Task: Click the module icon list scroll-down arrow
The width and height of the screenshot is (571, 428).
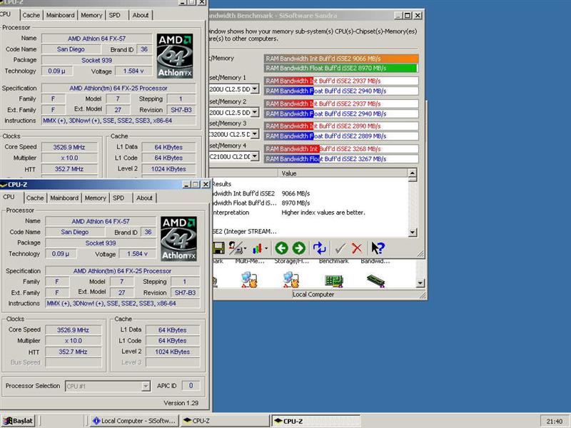Action: click(420, 282)
